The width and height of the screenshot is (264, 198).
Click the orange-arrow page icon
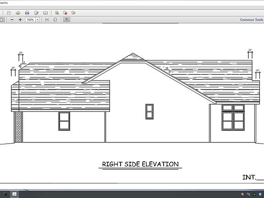pos(73,13)
